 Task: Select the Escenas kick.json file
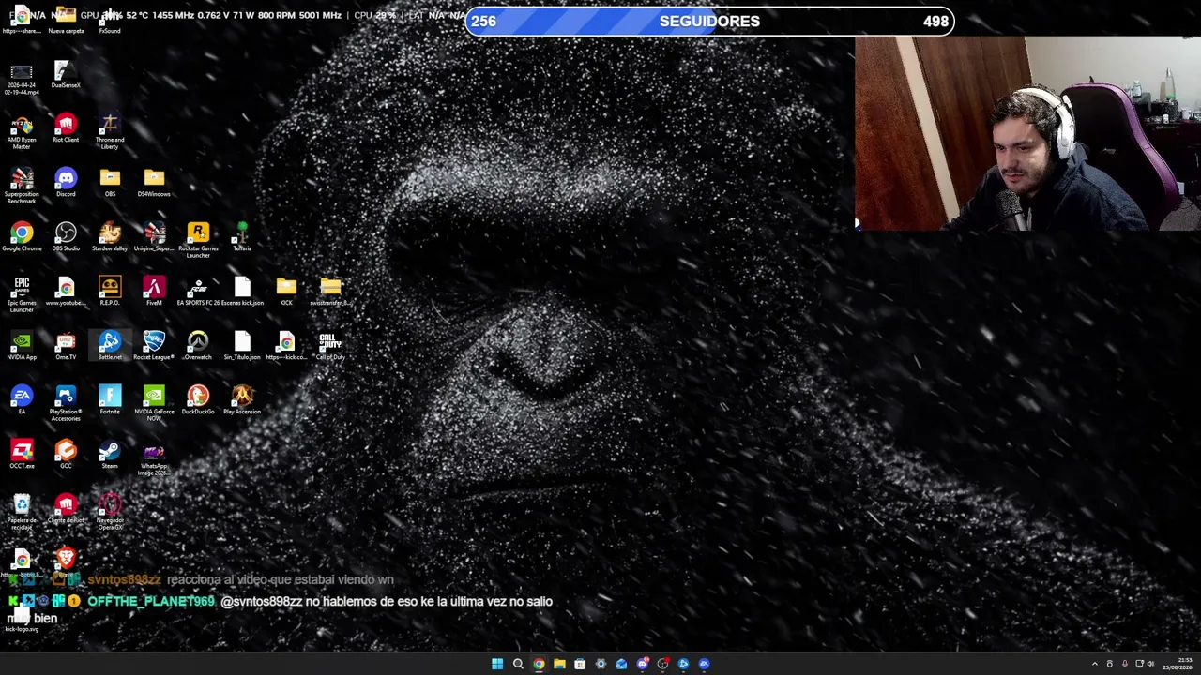[242, 292]
